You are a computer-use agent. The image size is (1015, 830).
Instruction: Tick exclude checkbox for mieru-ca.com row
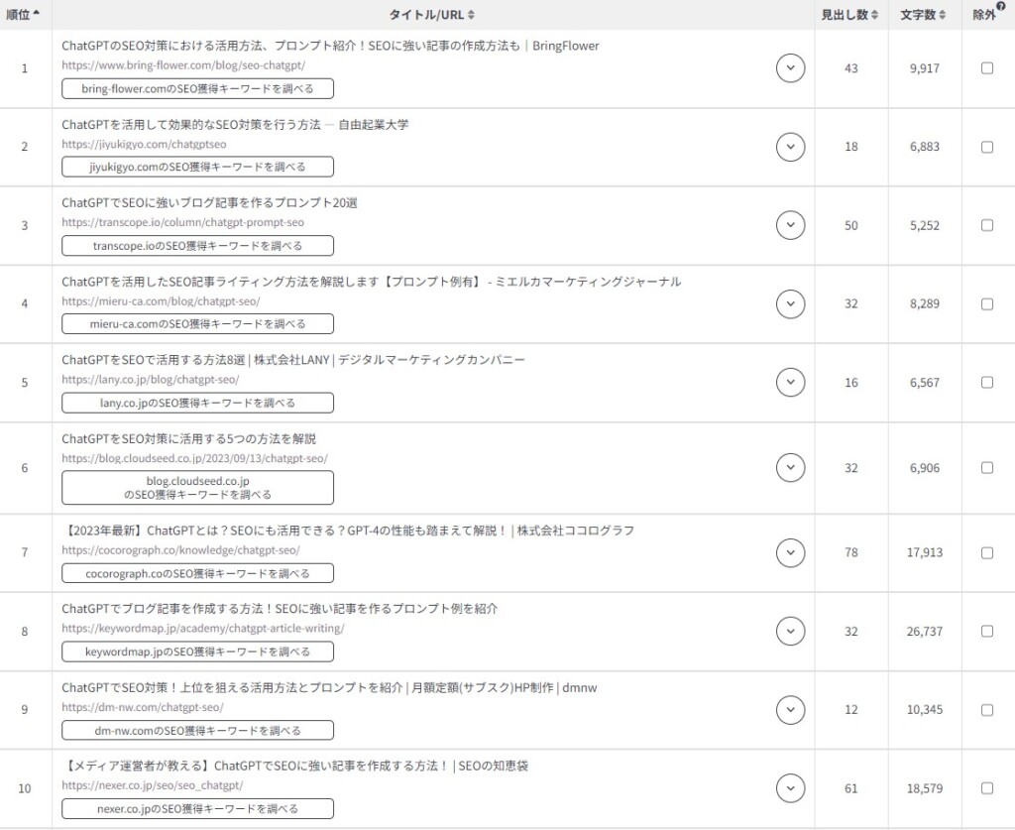987,303
